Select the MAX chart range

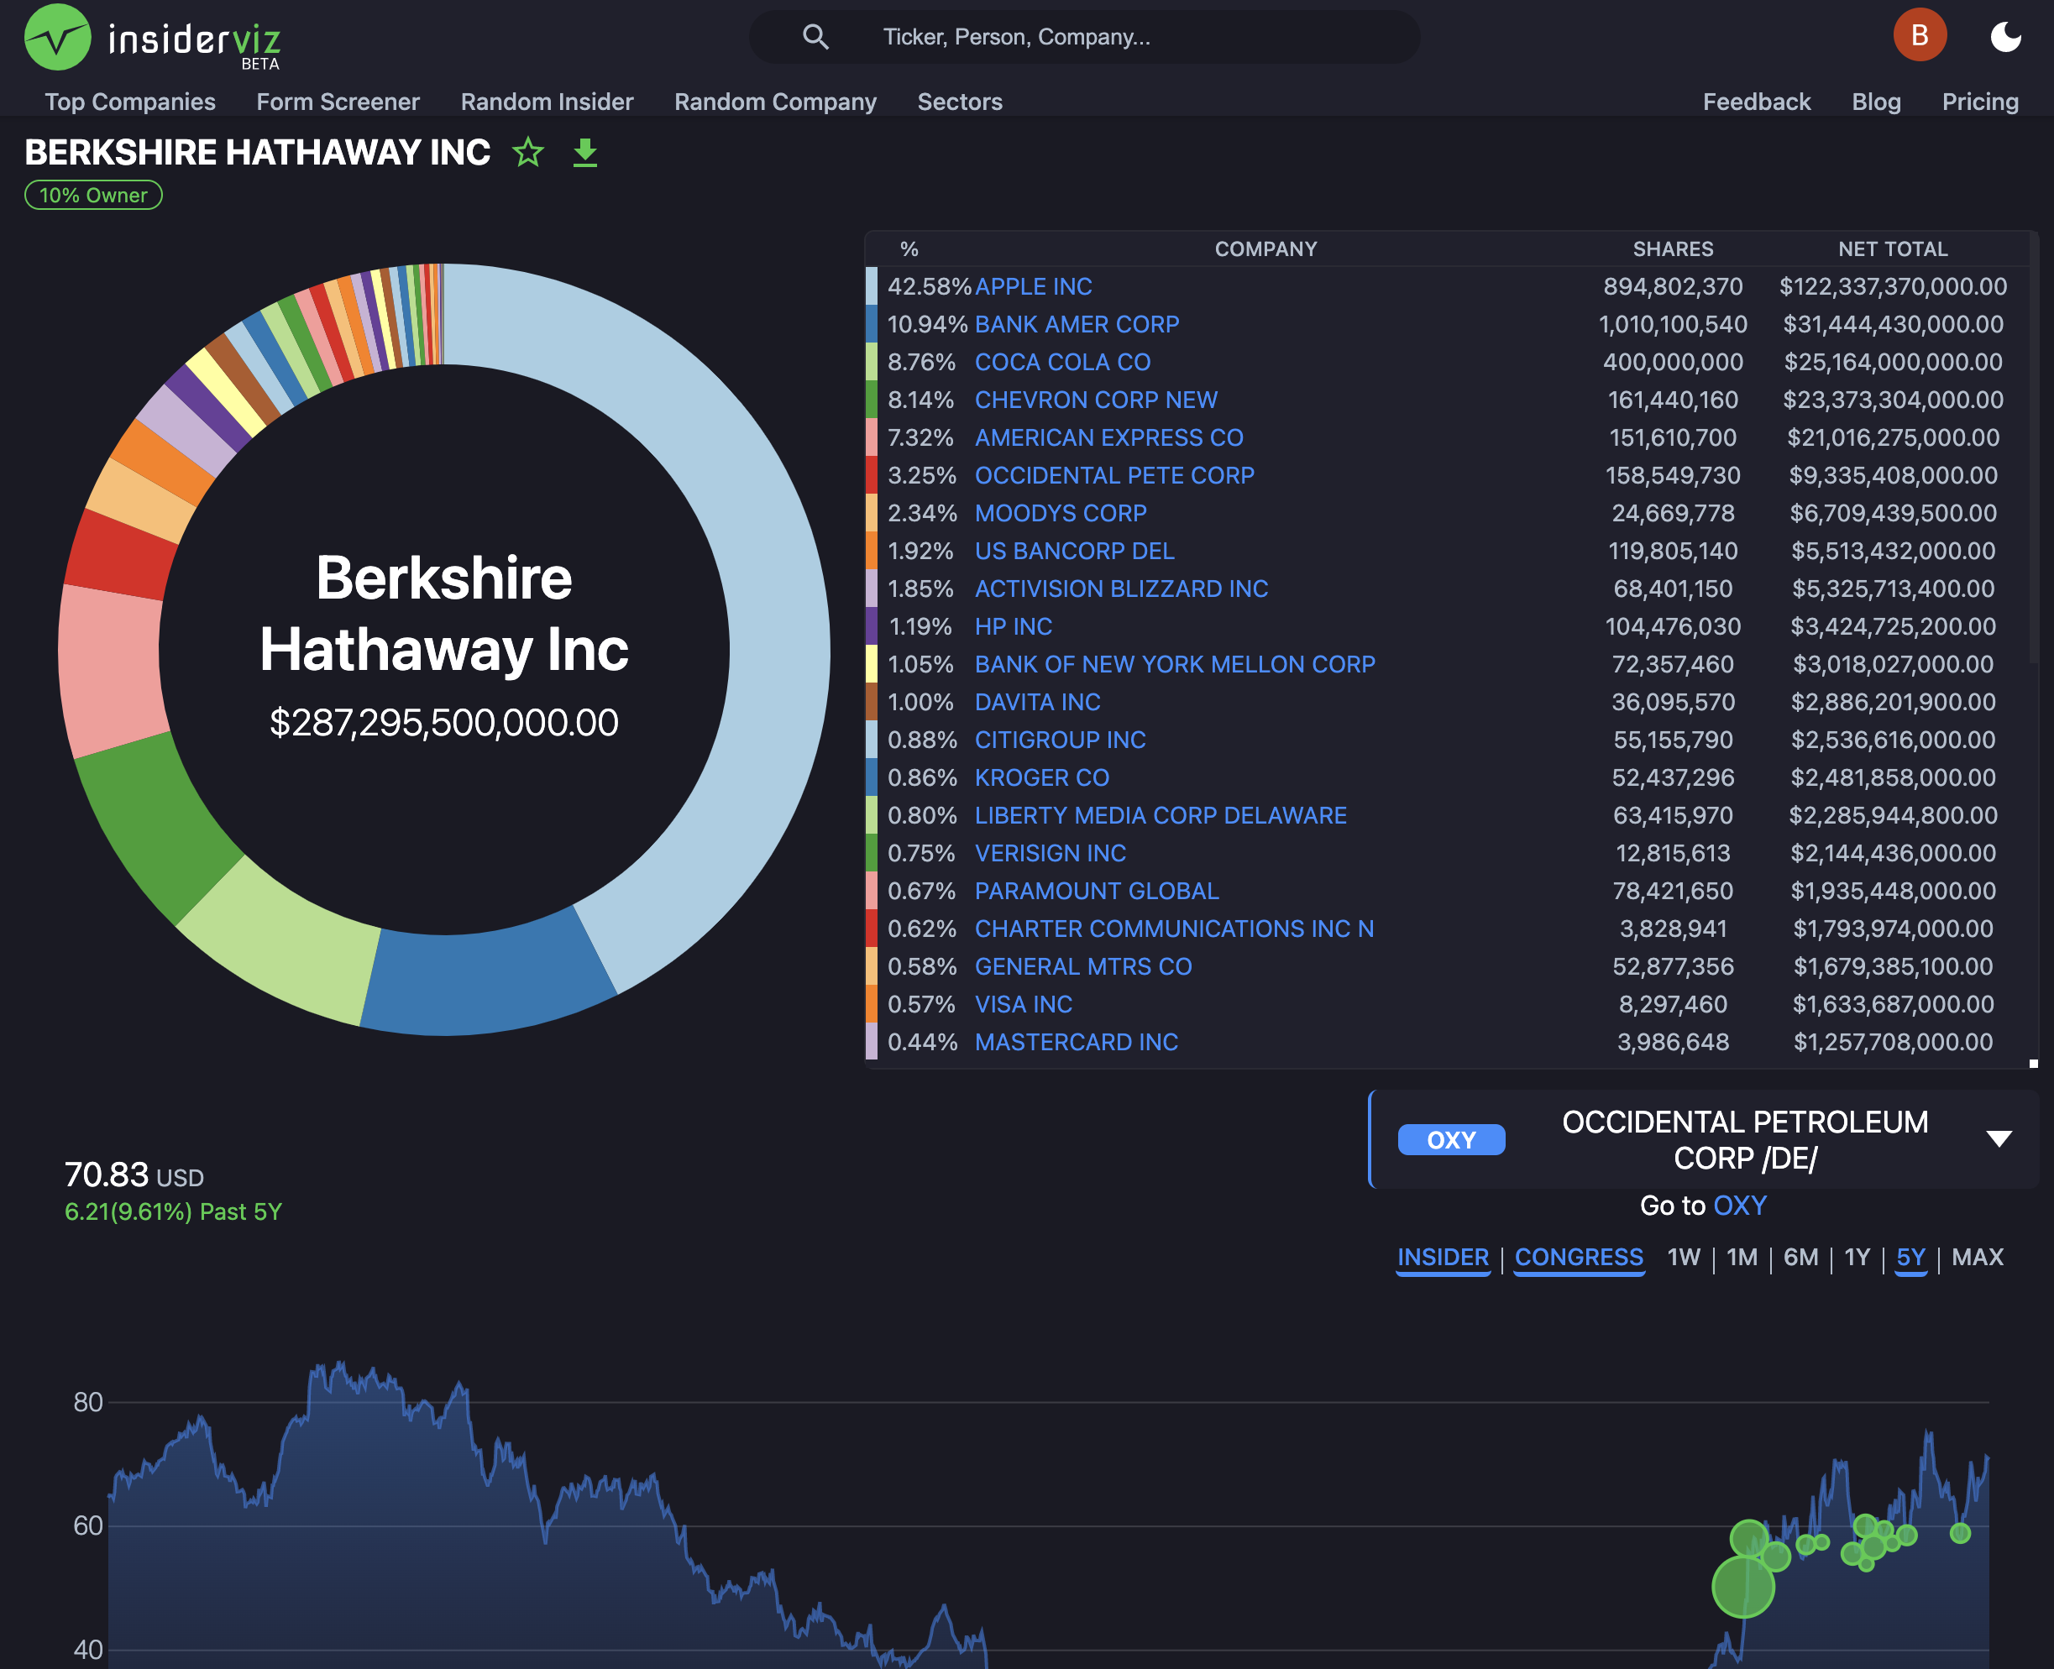pyautogui.click(x=1977, y=1258)
